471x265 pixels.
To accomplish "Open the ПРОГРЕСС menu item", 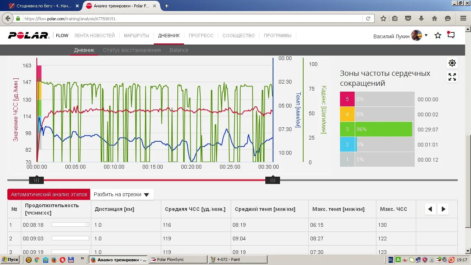I will point(201,36).
